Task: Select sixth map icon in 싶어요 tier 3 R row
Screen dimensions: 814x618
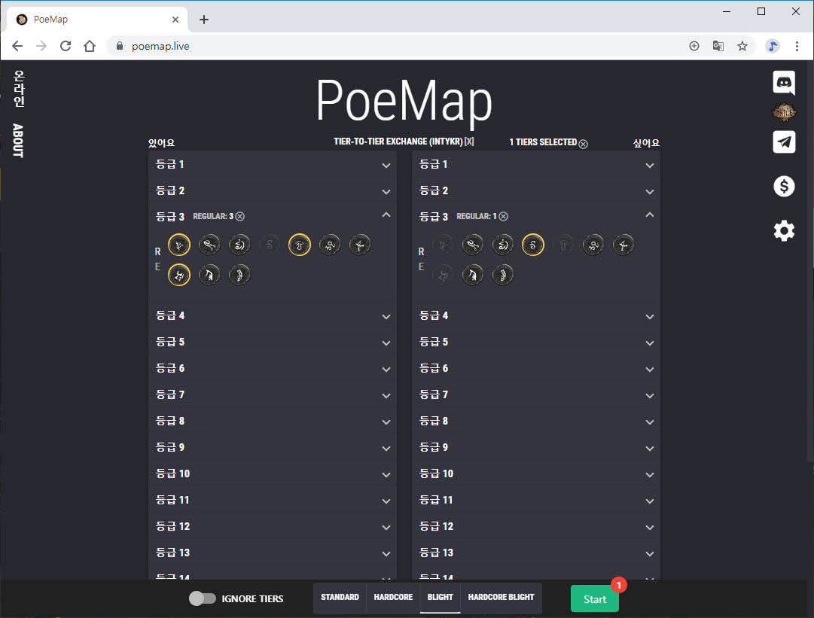Action: click(593, 245)
